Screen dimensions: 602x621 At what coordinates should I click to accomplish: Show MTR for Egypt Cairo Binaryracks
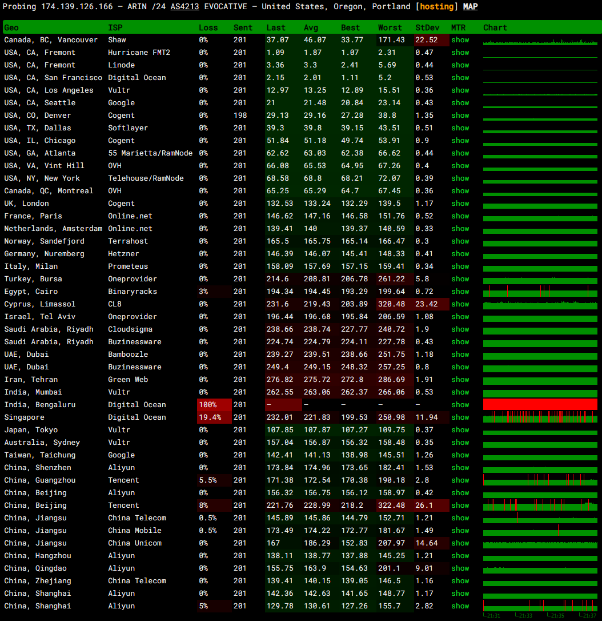click(x=460, y=292)
